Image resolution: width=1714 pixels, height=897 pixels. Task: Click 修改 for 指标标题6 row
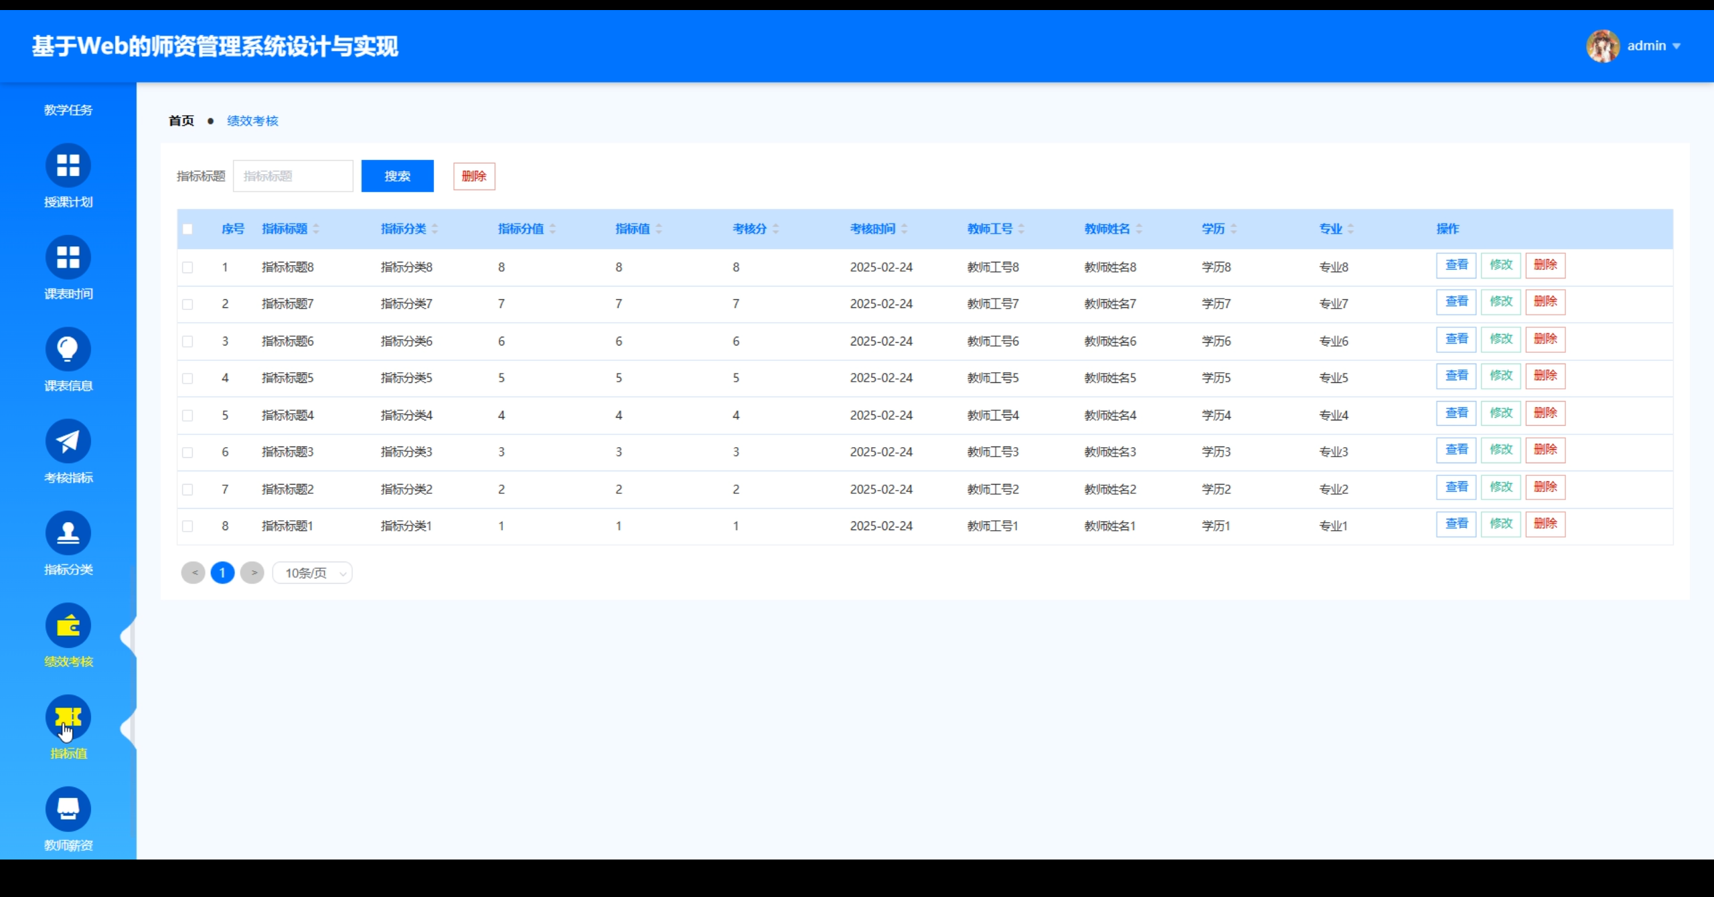coord(1500,339)
